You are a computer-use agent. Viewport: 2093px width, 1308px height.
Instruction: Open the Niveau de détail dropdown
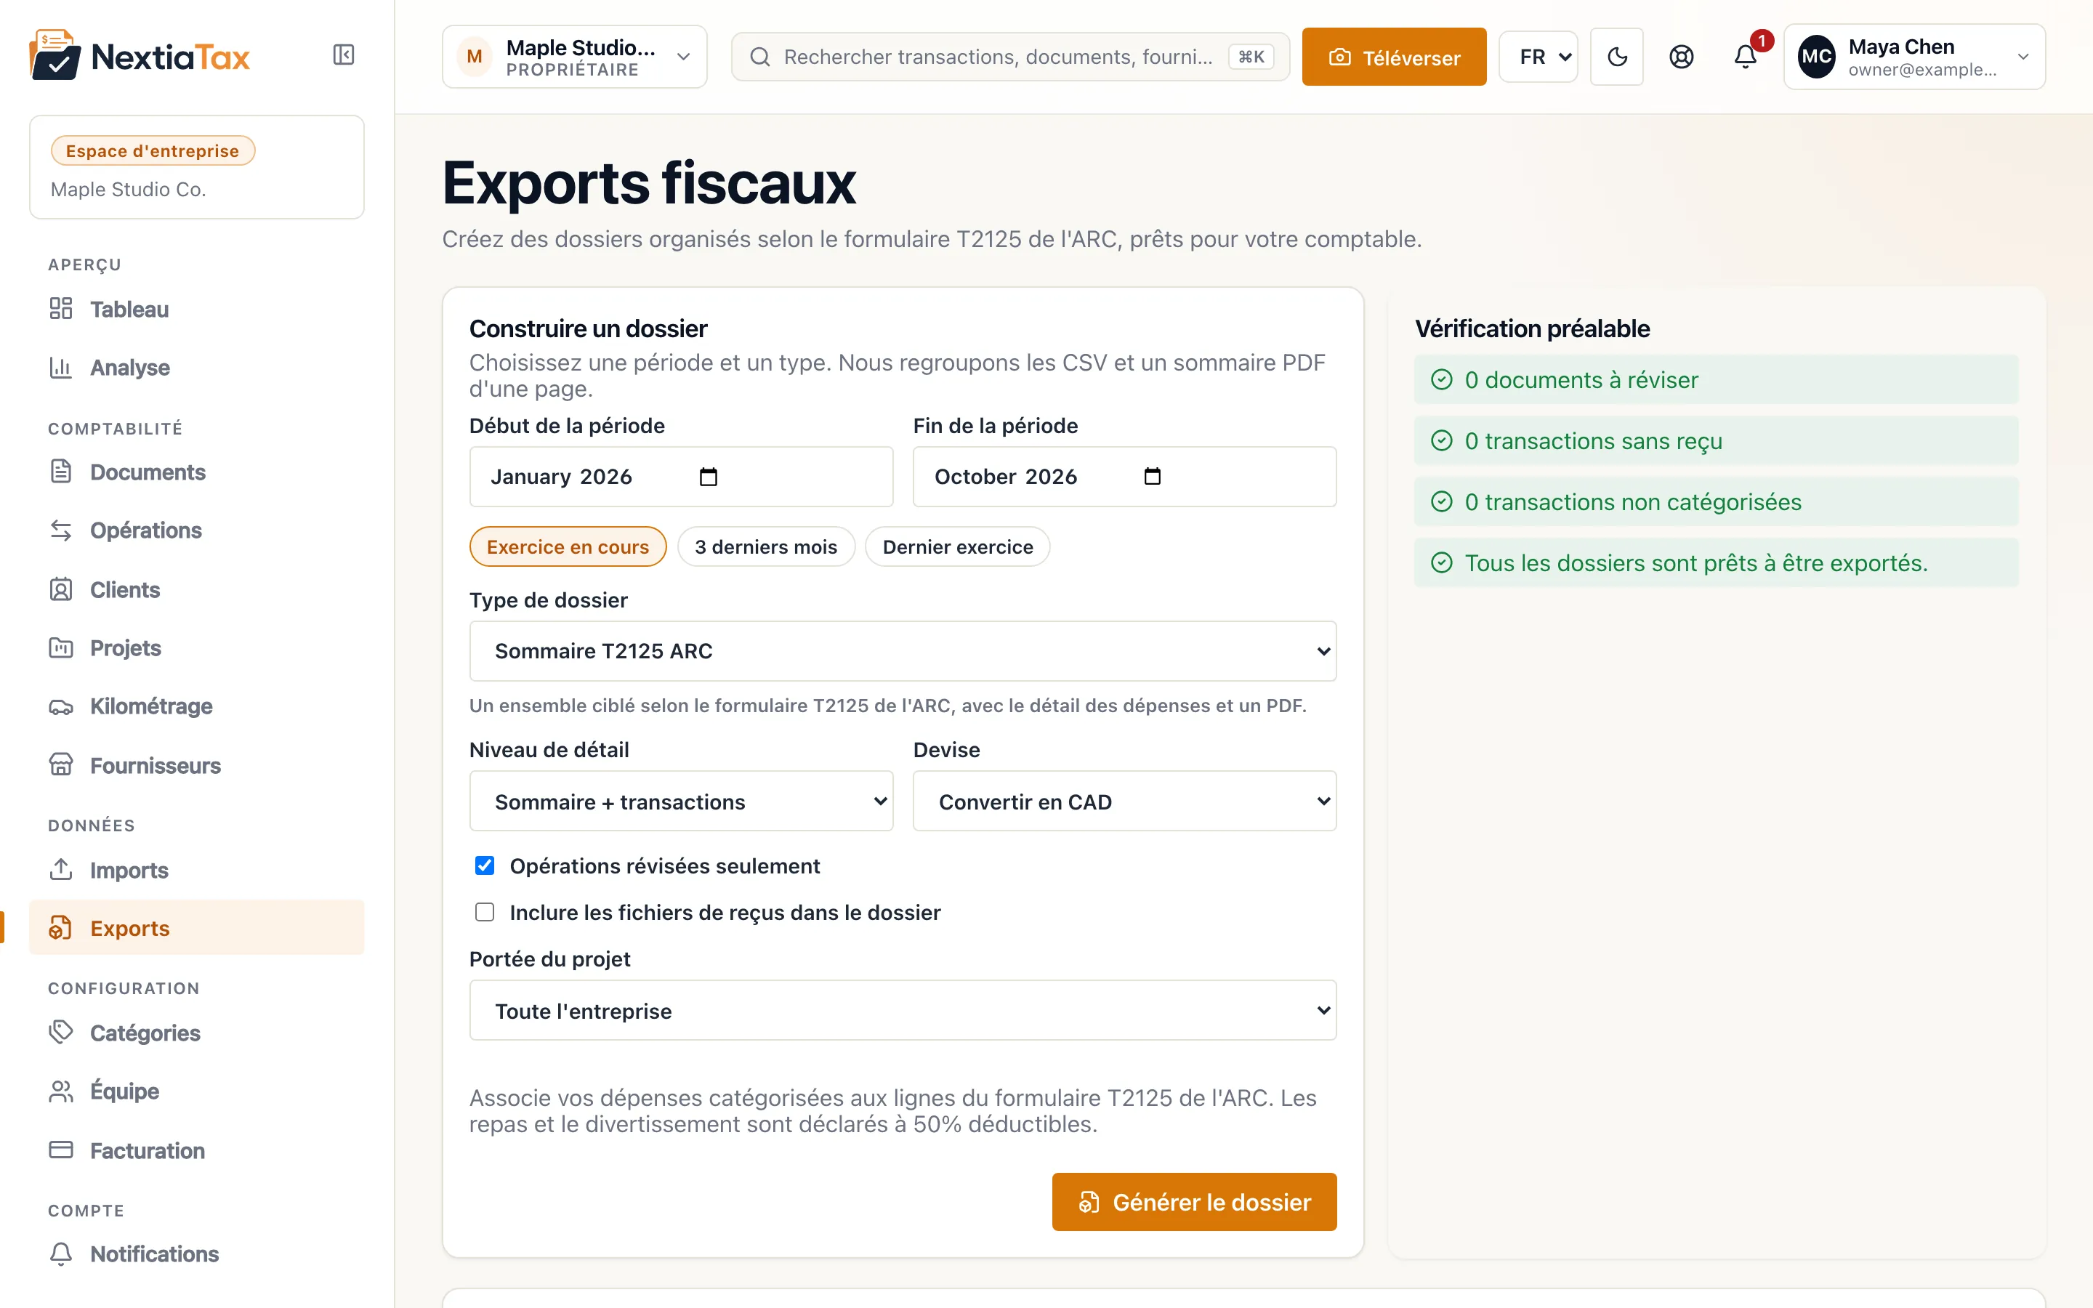681,801
